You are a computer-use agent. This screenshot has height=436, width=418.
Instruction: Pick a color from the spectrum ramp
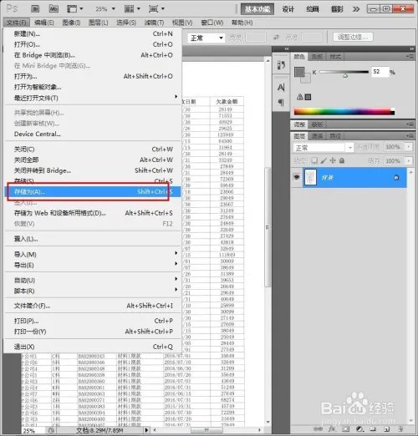pos(344,111)
